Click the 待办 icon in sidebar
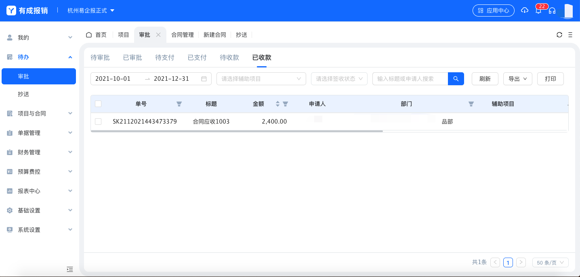The image size is (580, 277). tap(10, 57)
